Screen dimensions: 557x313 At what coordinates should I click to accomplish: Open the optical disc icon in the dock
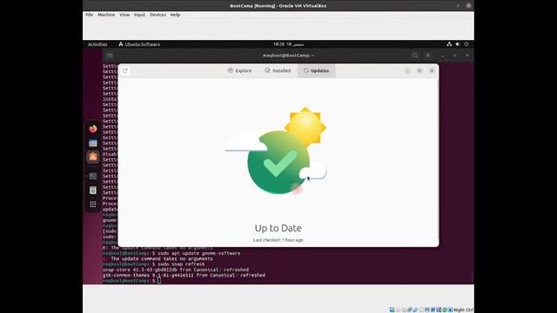pos(93,190)
